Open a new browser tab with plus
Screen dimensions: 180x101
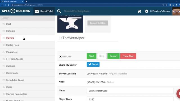click(x=26, y=2)
